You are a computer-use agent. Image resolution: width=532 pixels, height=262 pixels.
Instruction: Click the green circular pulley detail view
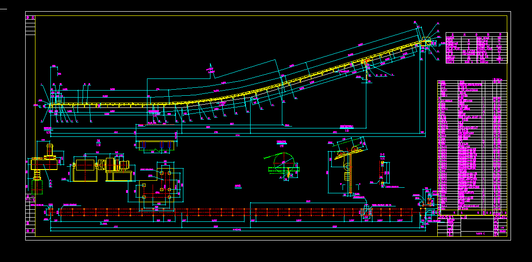[284, 166]
